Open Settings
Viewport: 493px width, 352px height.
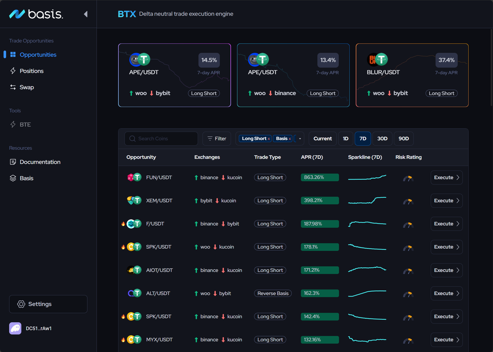[x=48, y=304]
